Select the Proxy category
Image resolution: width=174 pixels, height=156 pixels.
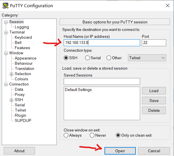[x=20, y=94]
